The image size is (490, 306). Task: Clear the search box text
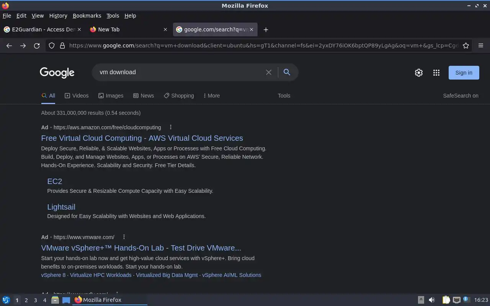coord(269,72)
